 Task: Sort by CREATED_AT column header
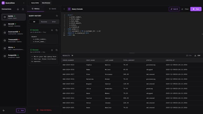click(170, 60)
